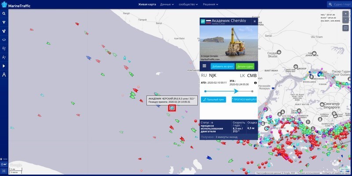Expand the Данные dropdown menu
Screen dimensions: 352x176
coord(167,4)
